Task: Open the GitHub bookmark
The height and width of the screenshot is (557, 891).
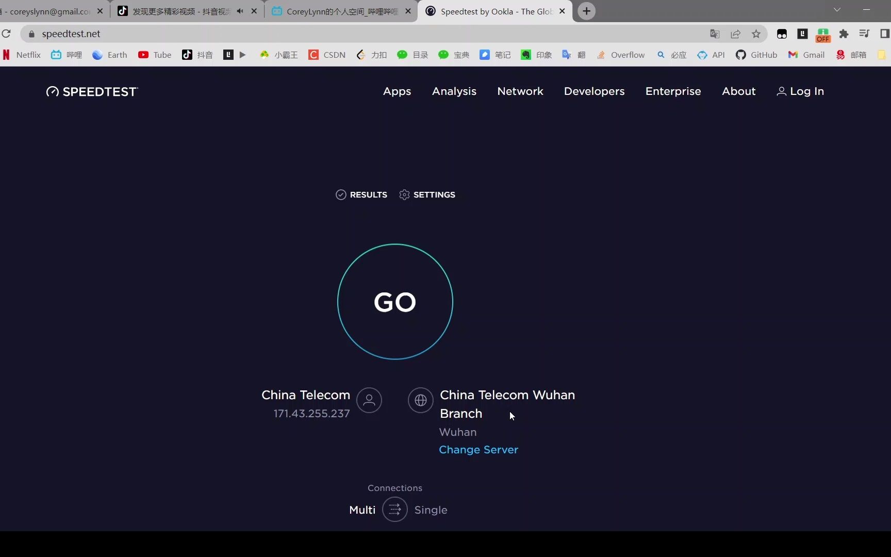Action: click(x=756, y=55)
